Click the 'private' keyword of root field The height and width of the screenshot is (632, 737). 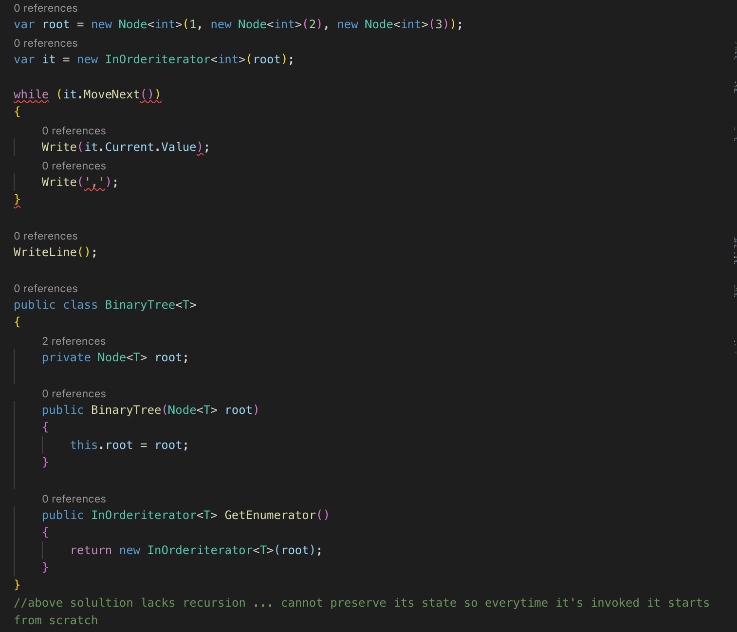66,357
